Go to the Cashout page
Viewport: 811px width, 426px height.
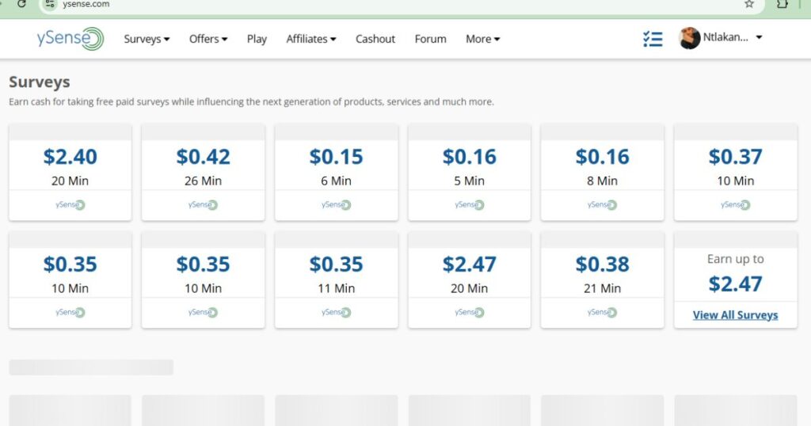click(375, 39)
